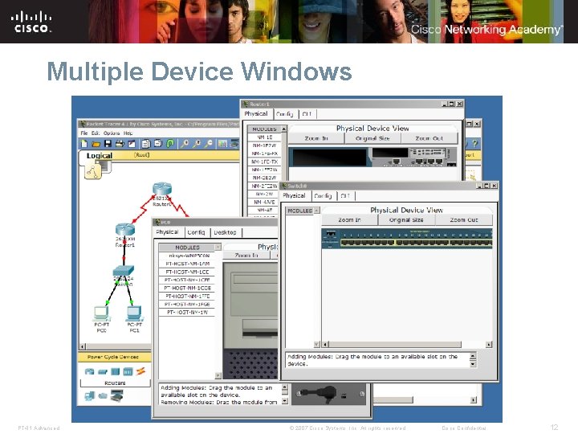Click the middle magnifier Zoom Reset toolbar icon
The width and height of the screenshot is (578, 434).
(x=197, y=144)
